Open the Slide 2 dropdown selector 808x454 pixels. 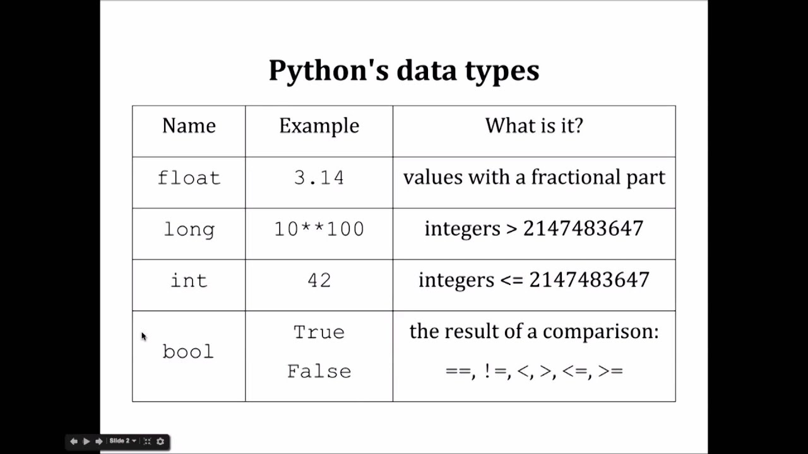122,441
